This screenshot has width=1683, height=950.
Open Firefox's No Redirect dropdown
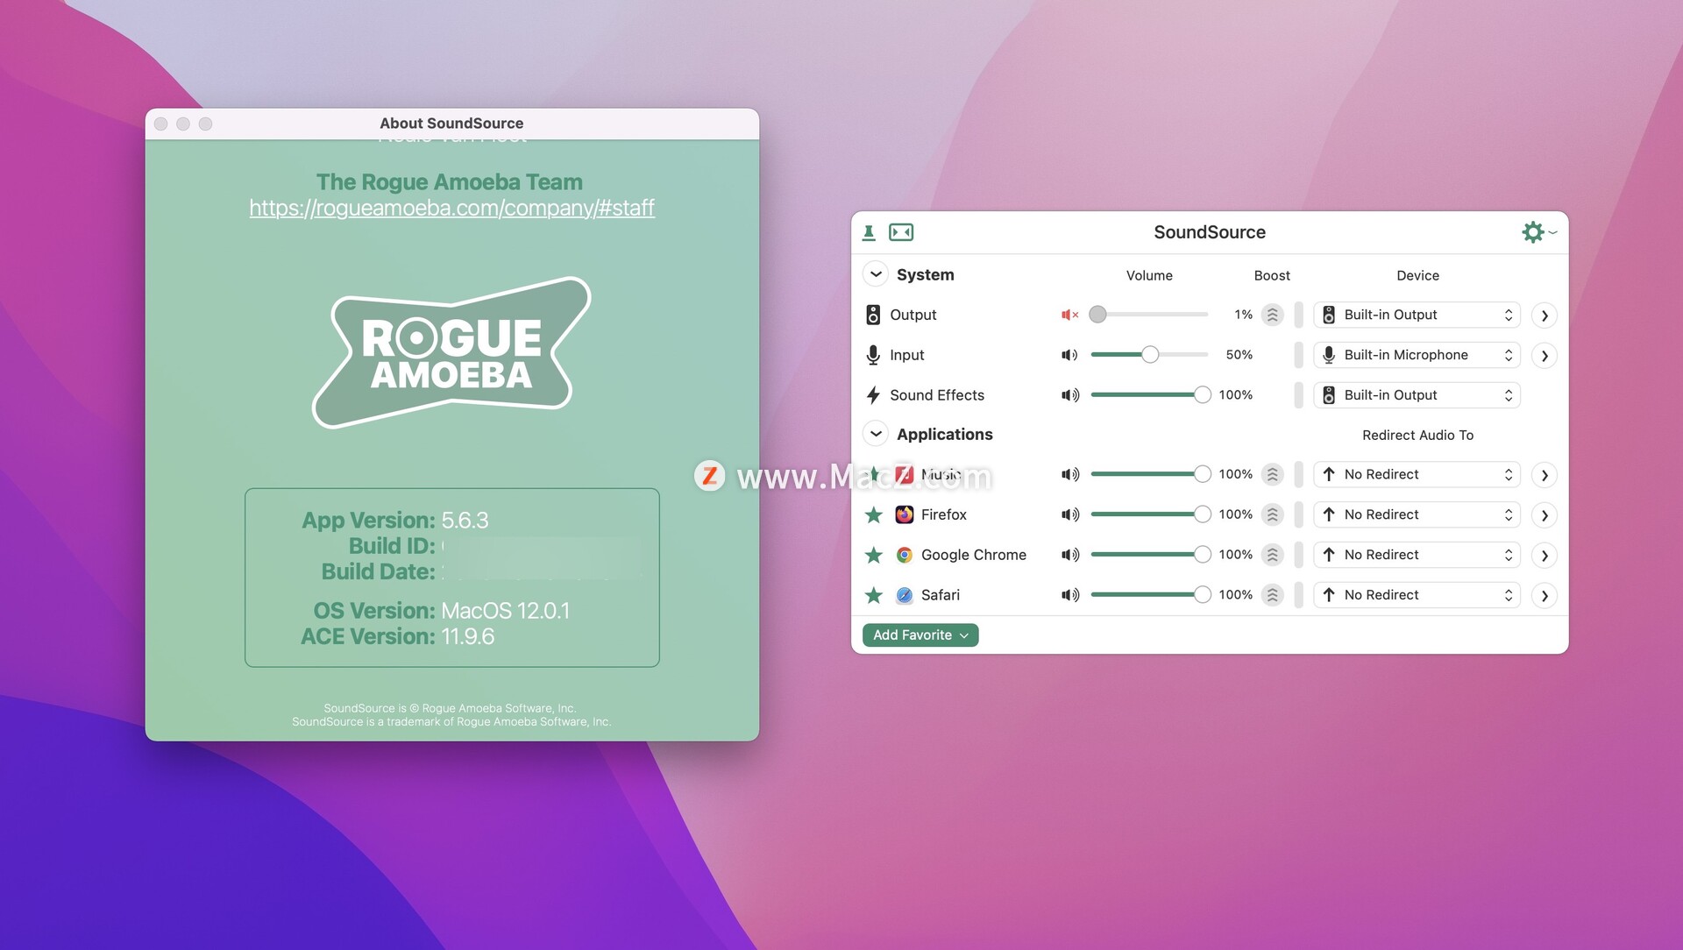[1417, 514]
